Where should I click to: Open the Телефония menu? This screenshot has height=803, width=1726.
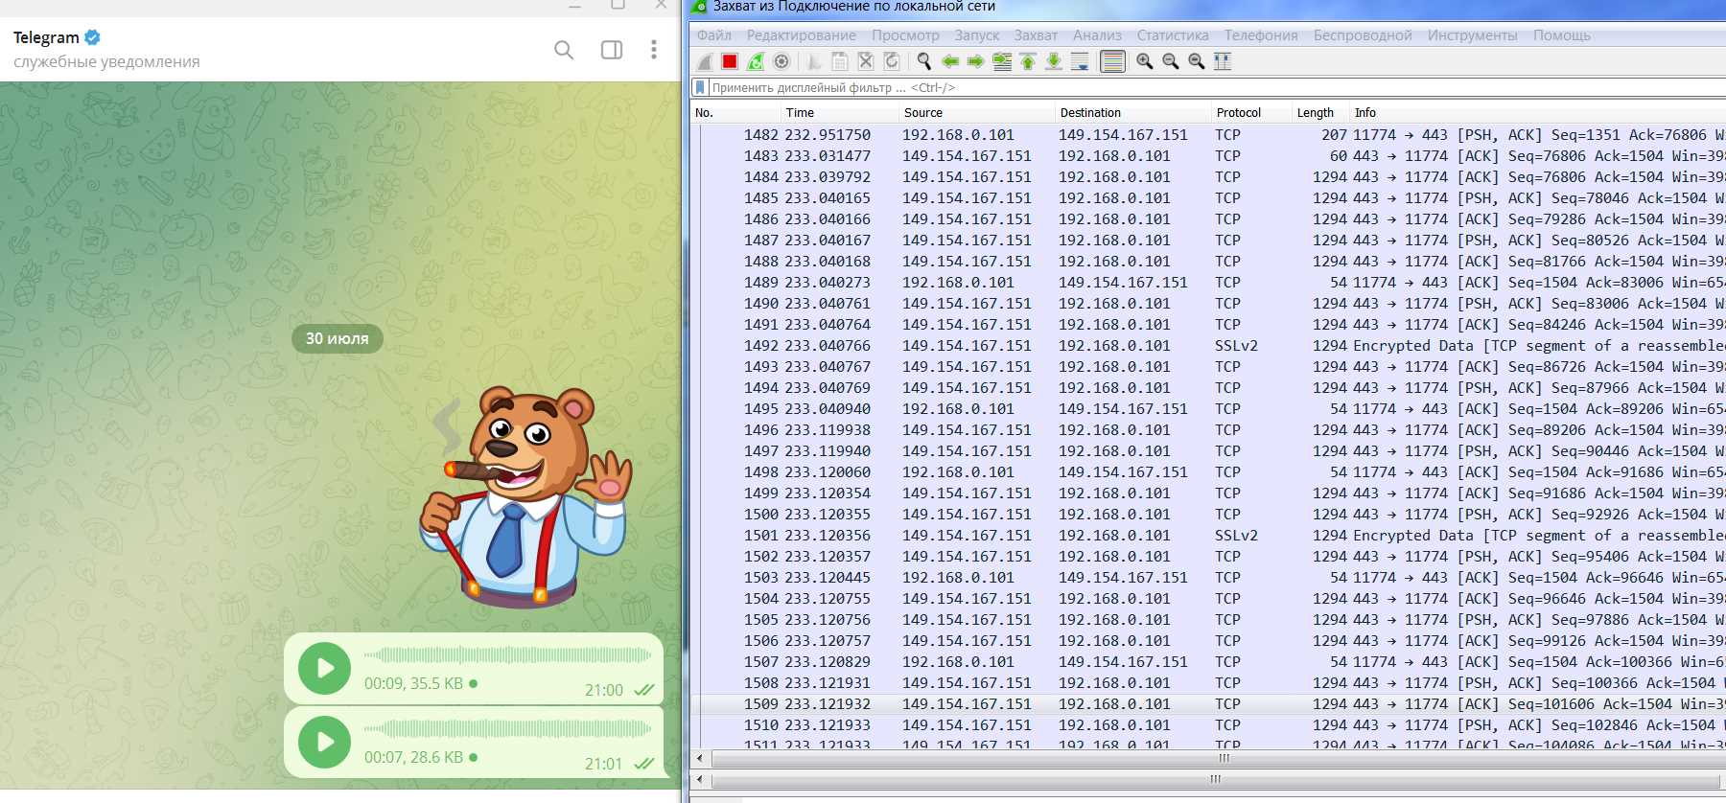(1261, 35)
